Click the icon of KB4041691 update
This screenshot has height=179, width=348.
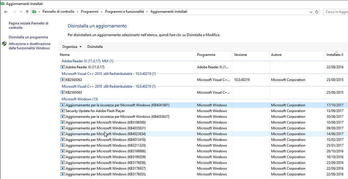tap(63, 105)
